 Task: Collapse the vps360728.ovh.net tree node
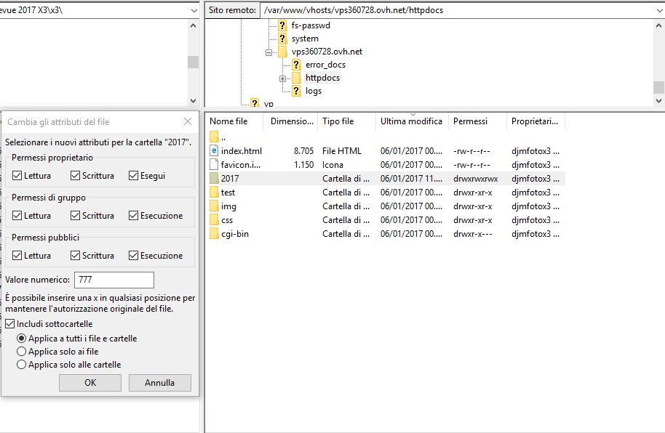tap(269, 52)
